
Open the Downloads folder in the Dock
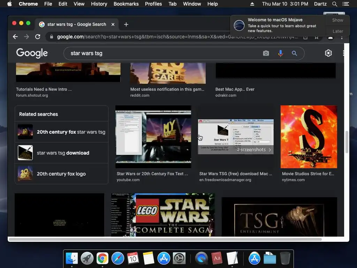(x=269, y=258)
